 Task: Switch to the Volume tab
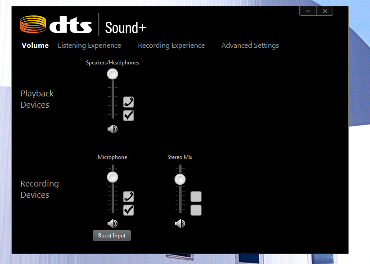coord(35,46)
